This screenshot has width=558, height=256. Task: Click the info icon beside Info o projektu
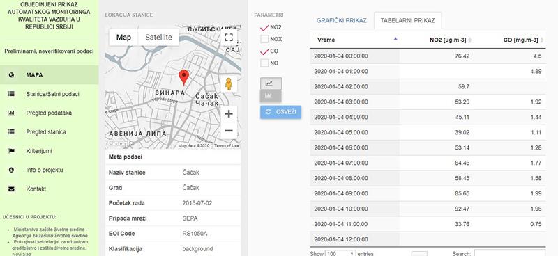tap(11, 170)
